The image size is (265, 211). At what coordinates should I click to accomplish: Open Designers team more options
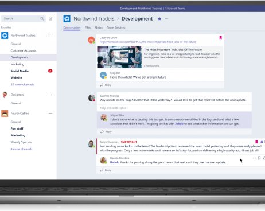click(50, 95)
